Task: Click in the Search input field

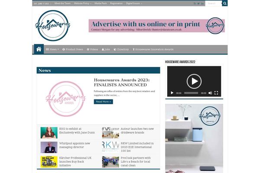Action: tap(213, 3)
